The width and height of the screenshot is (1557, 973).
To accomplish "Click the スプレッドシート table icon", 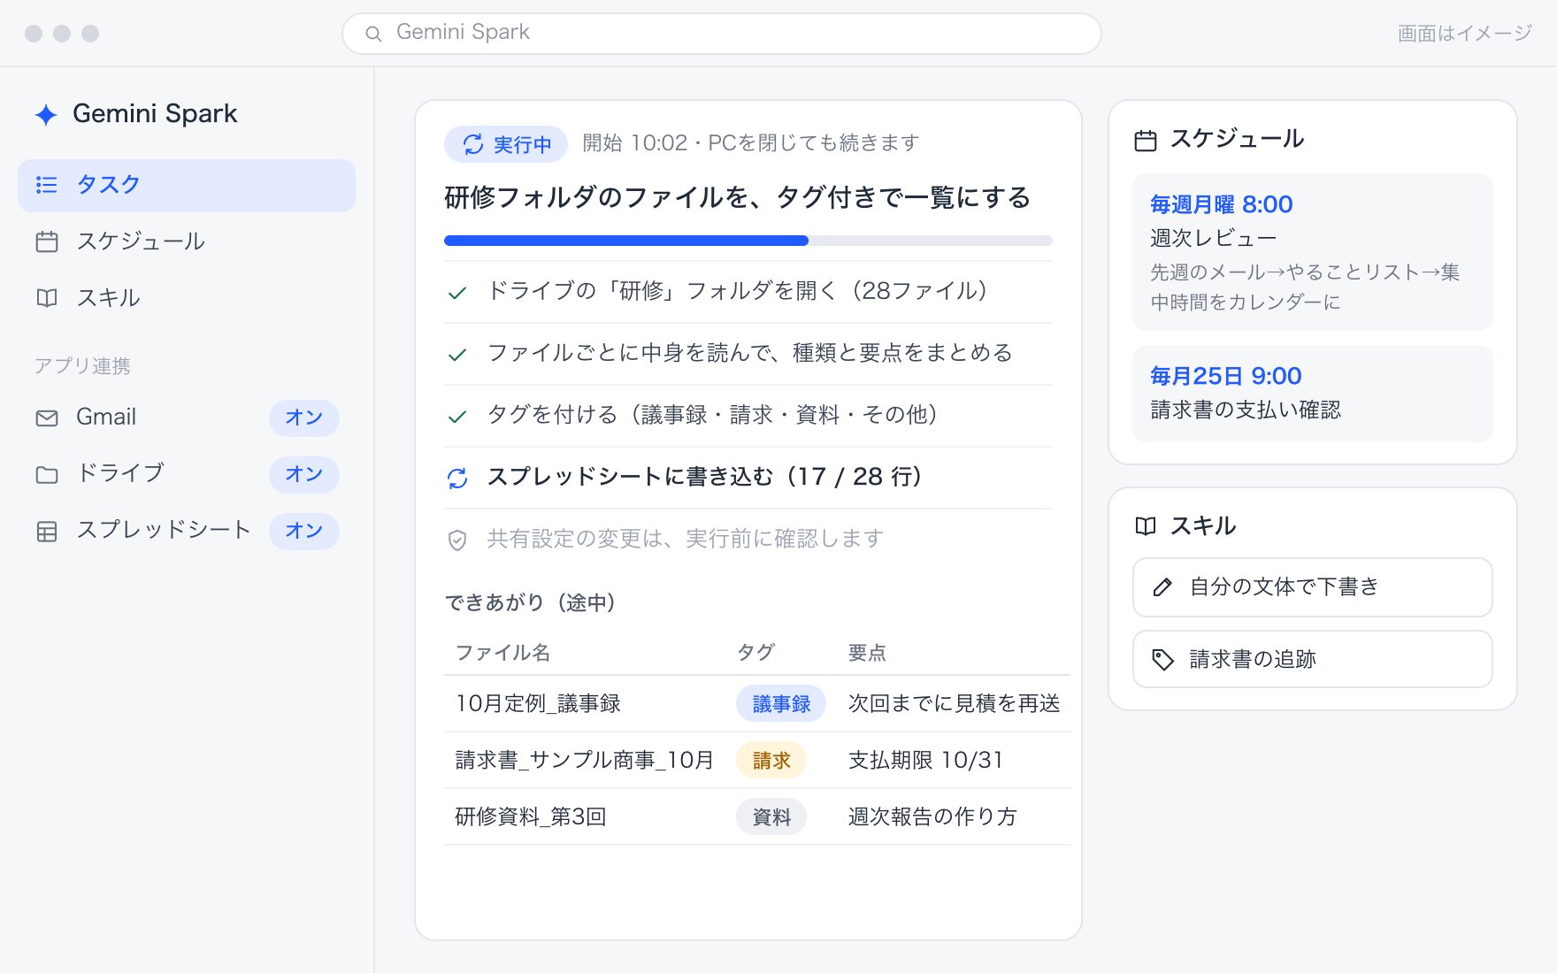I will (x=47, y=532).
